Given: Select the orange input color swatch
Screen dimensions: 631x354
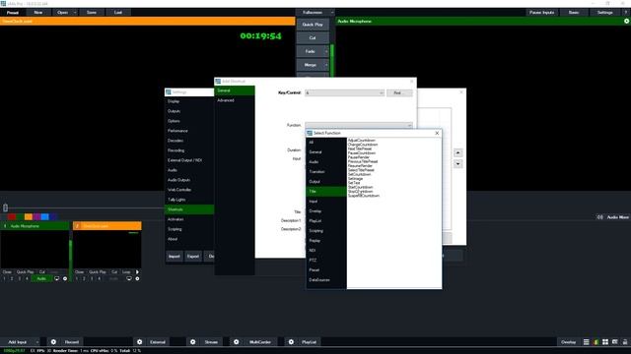Looking at the screenshot, I should [x=29, y=217].
